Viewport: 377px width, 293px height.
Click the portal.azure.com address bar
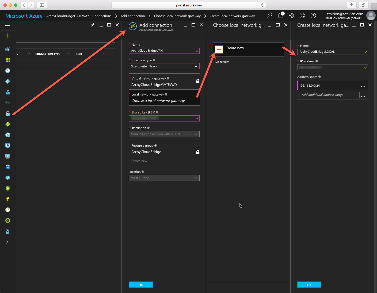click(189, 5)
